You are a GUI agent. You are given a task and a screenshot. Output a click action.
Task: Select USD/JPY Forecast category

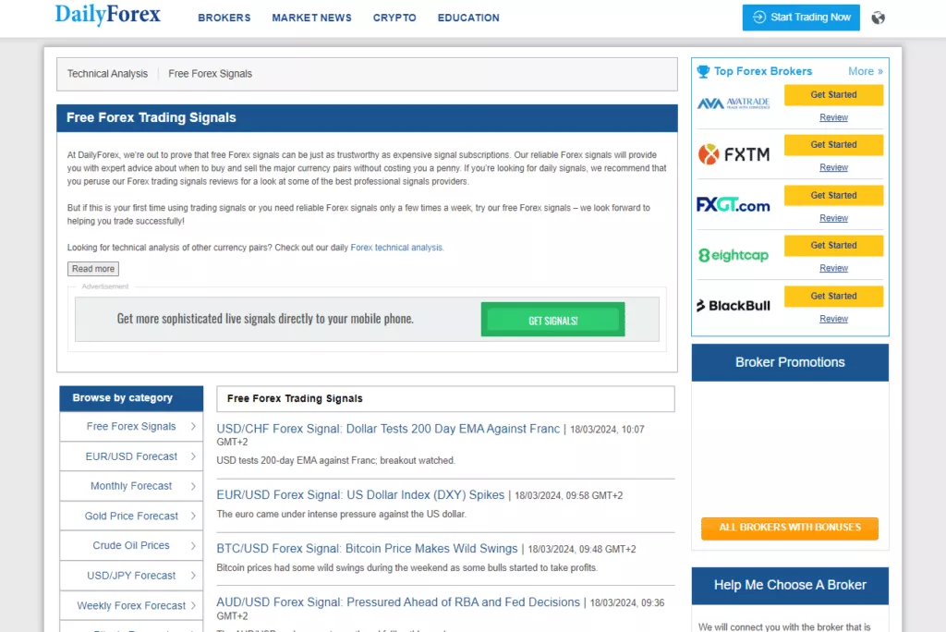pyautogui.click(x=131, y=576)
